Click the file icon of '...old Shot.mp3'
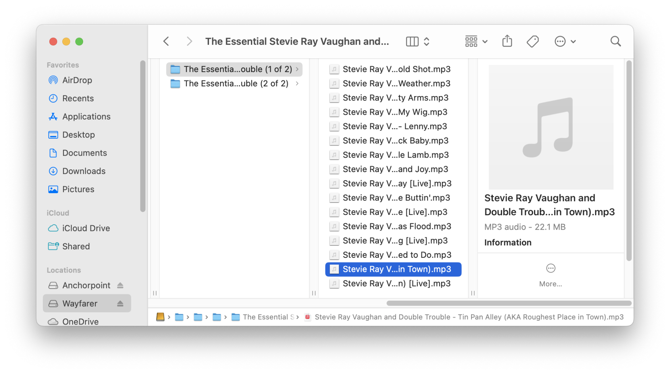Image resolution: width=670 pixels, height=374 pixels. click(334, 69)
